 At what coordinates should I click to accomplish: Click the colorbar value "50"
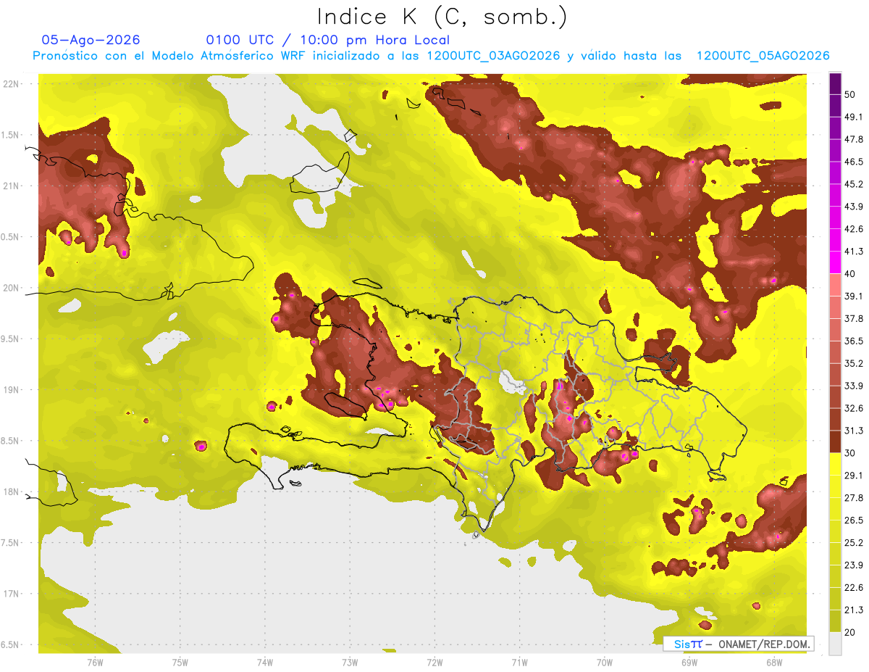tap(850, 94)
